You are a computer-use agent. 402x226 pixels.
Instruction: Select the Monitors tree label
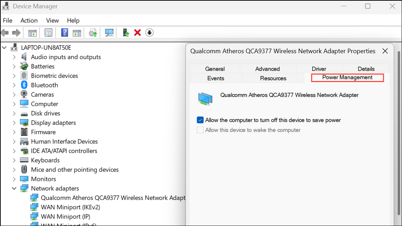[43, 179]
